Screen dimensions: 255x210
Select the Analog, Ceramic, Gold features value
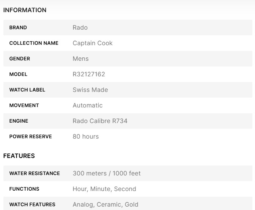(x=105, y=205)
